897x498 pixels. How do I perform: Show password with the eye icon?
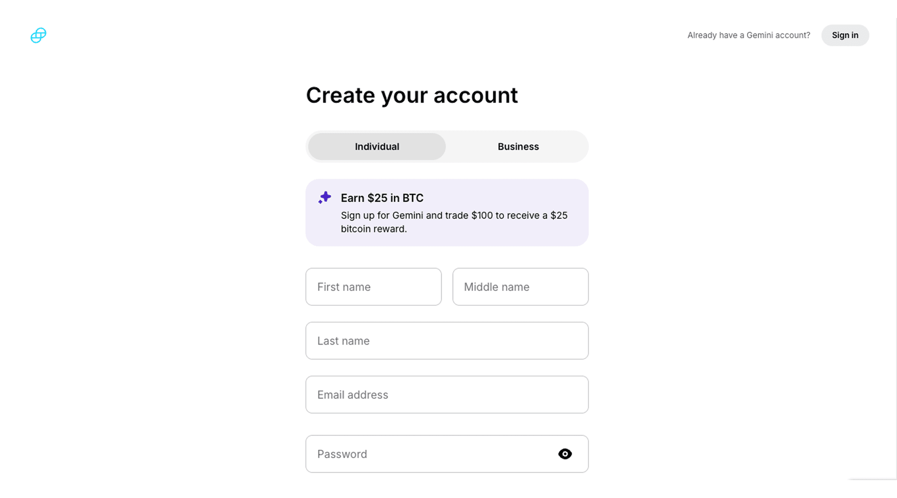565,454
